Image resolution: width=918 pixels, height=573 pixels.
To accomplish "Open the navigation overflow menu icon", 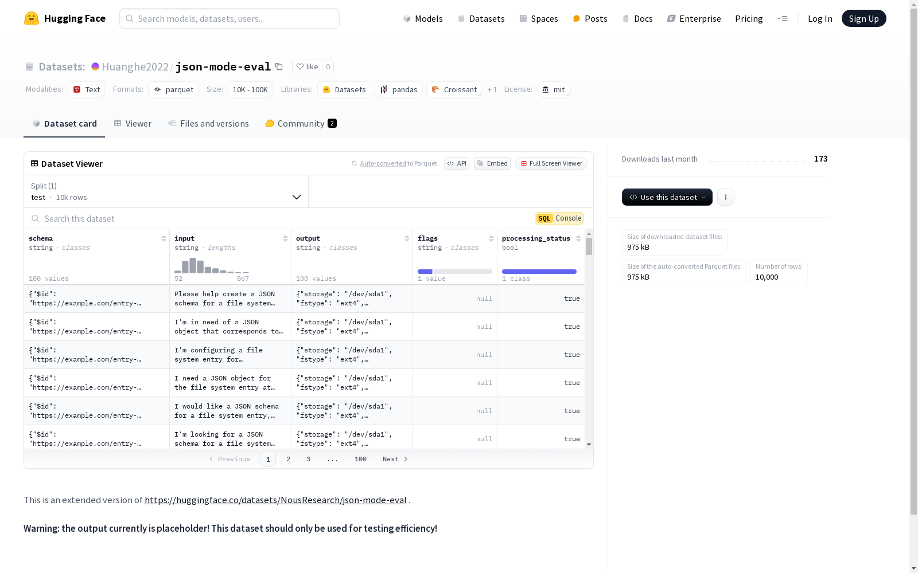I will point(782,18).
